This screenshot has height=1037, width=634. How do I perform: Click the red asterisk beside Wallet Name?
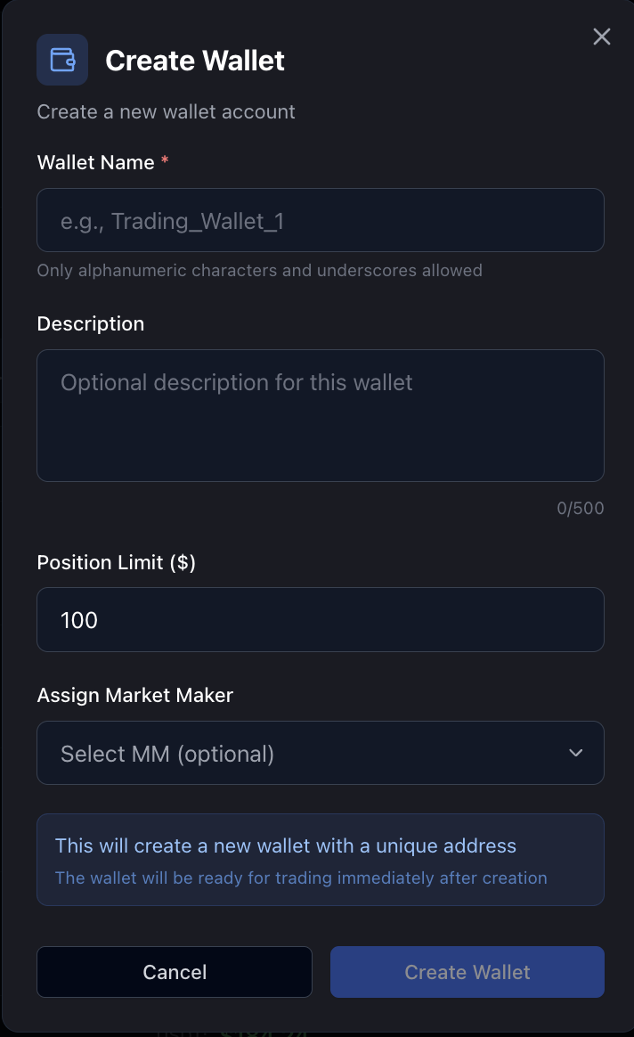tap(165, 160)
